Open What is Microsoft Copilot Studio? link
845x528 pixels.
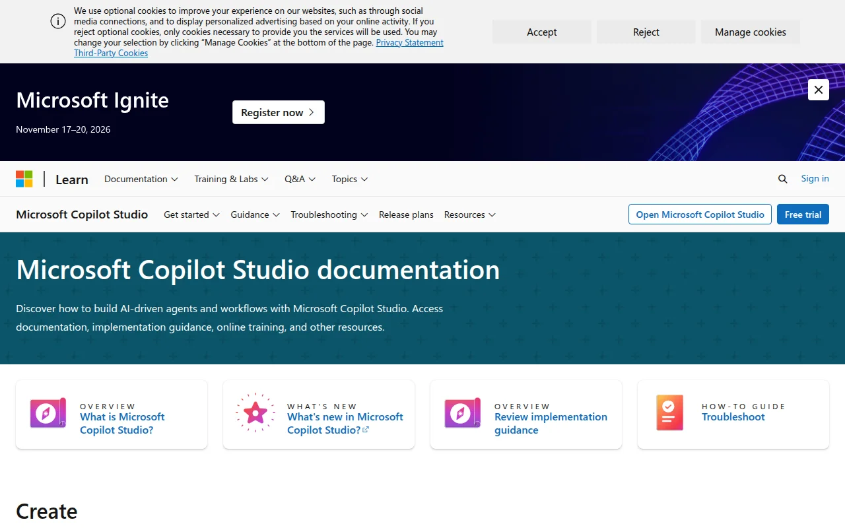pyautogui.click(x=122, y=423)
